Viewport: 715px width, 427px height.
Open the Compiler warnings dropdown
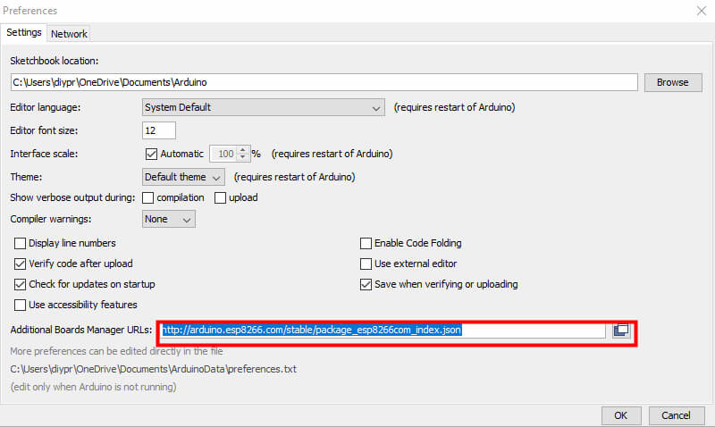pyautogui.click(x=169, y=219)
